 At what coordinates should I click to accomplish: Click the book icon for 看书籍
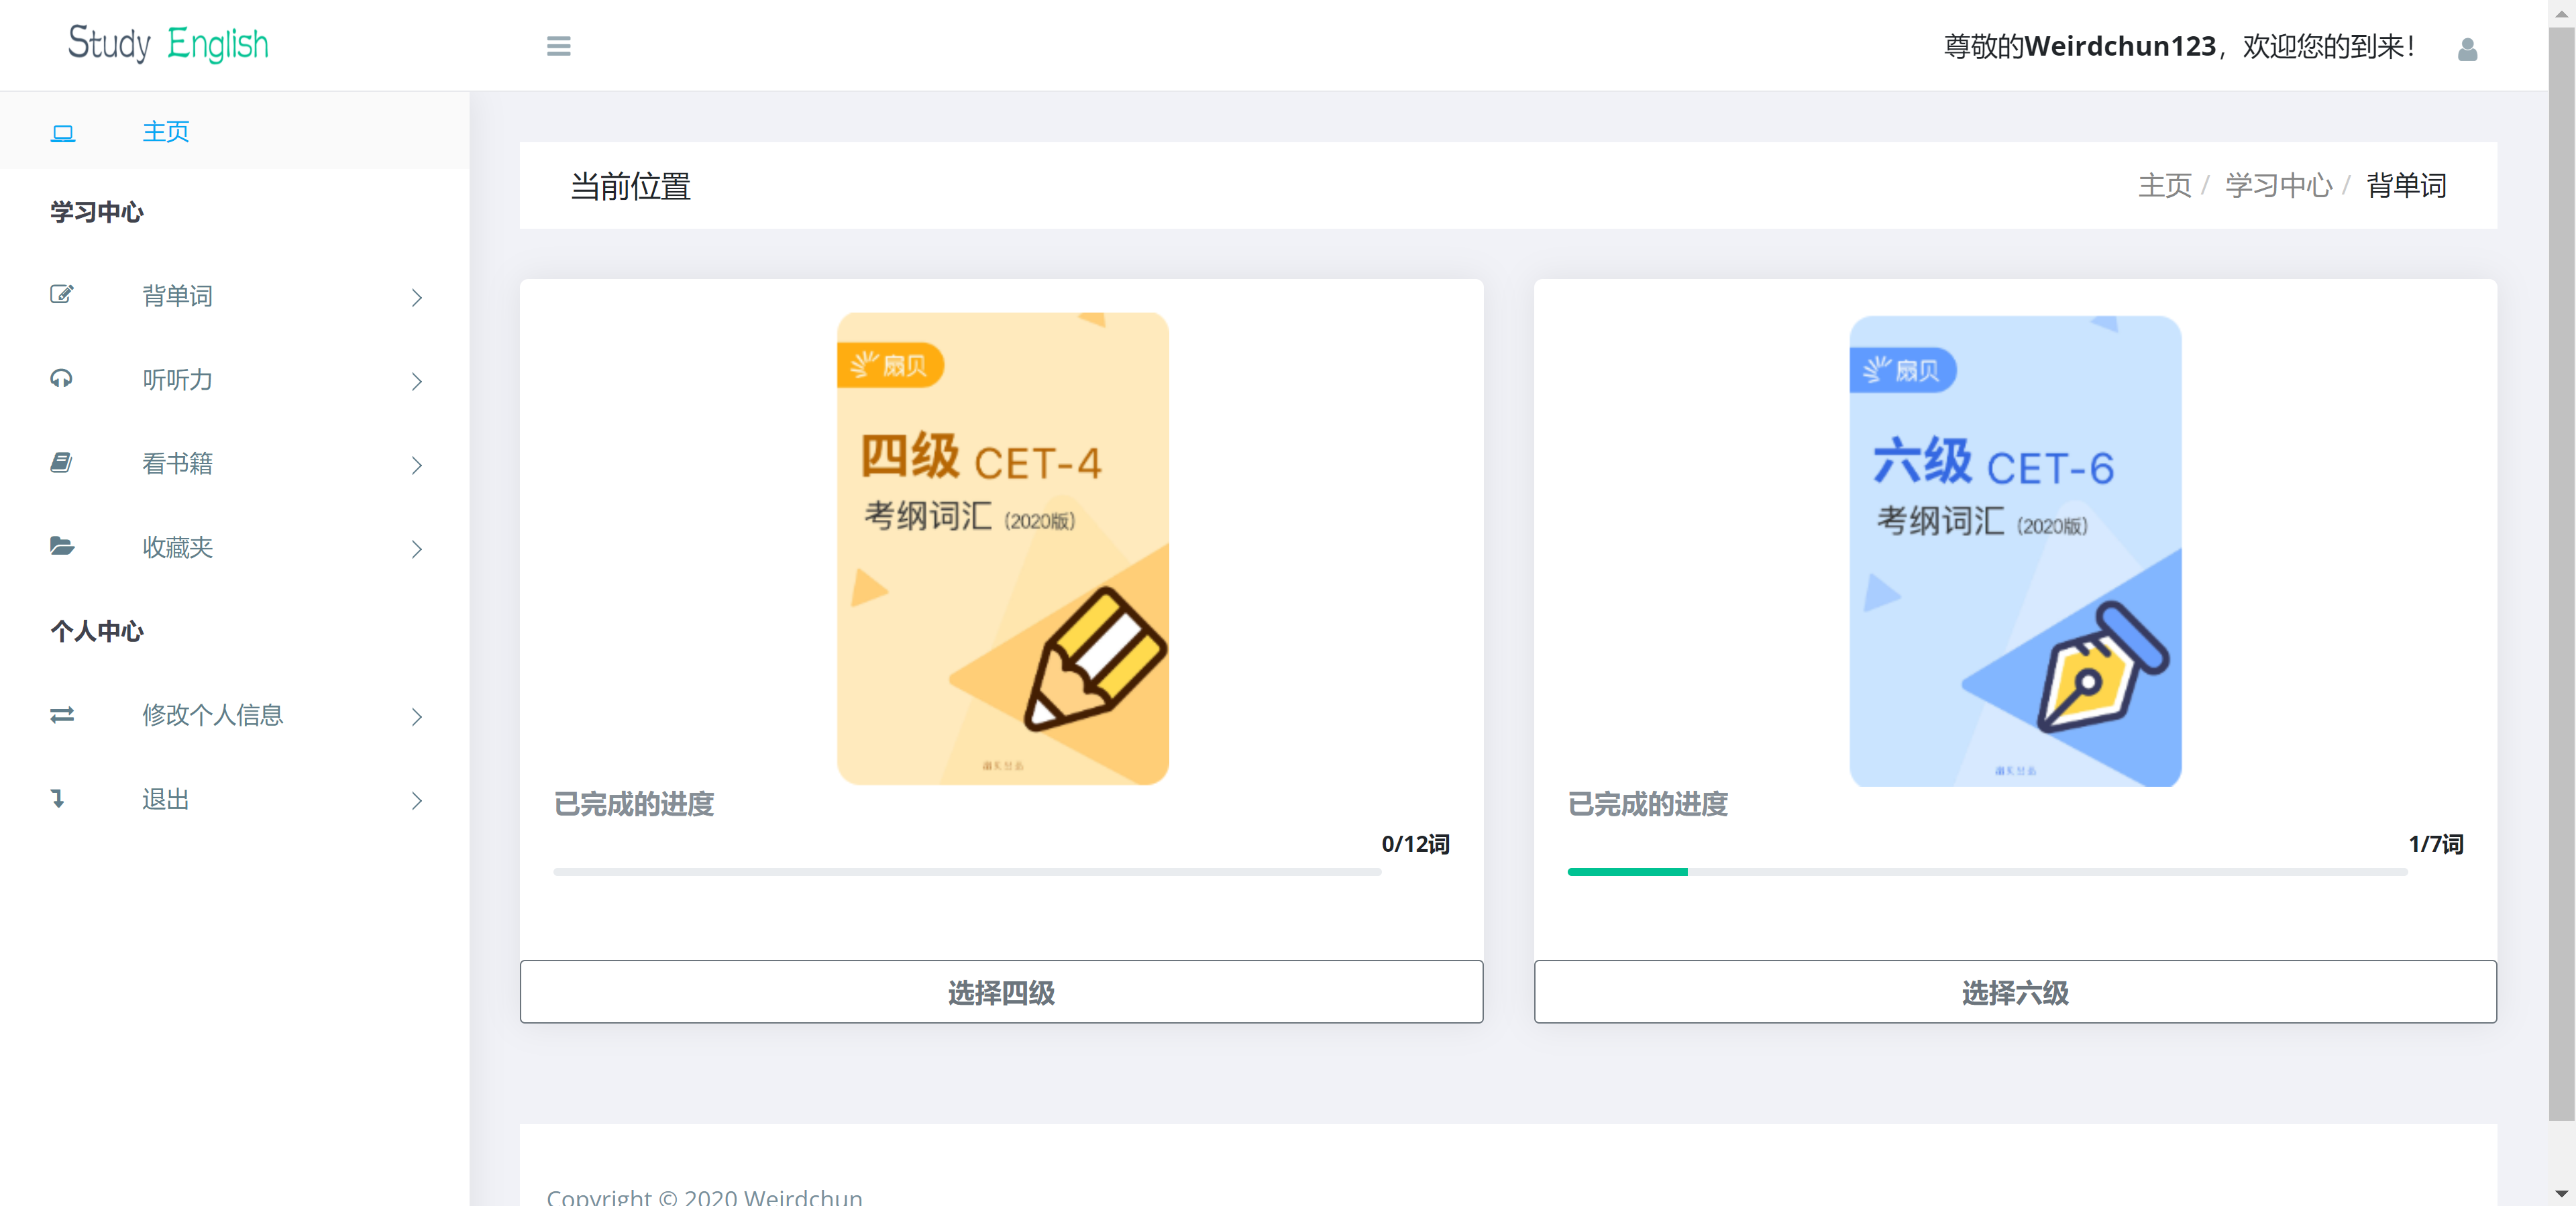pos(62,462)
